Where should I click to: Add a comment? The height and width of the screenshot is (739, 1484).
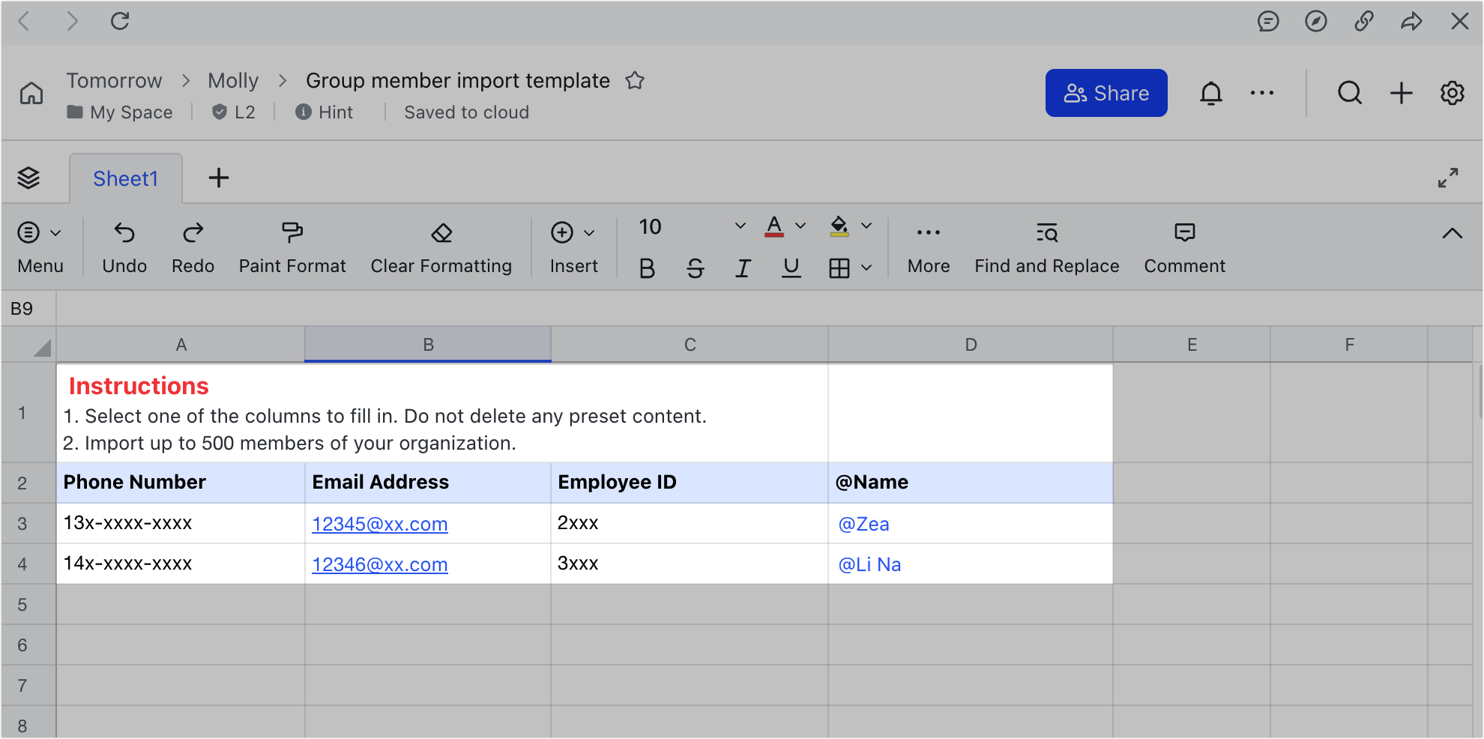click(x=1183, y=246)
